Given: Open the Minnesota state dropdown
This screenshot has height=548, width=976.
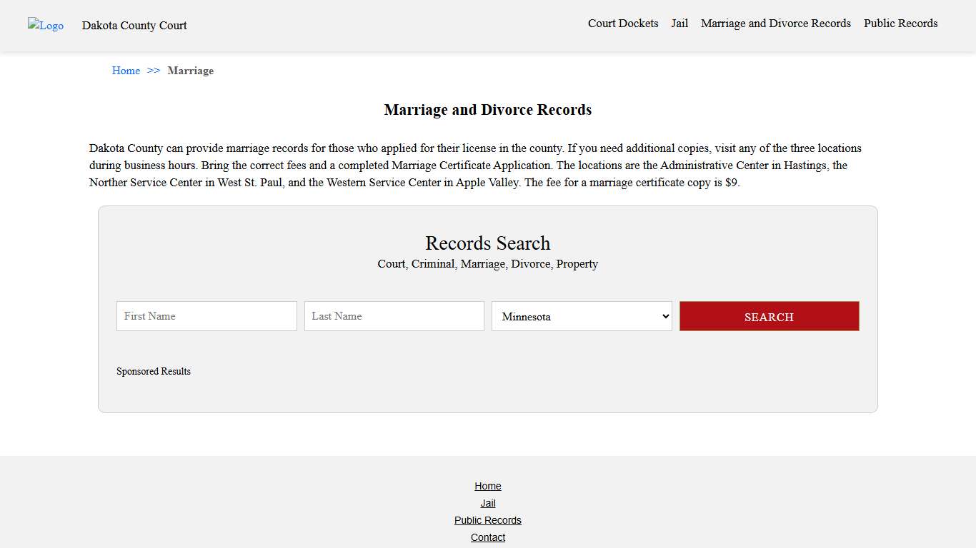Looking at the screenshot, I should click(x=581, y=316).
